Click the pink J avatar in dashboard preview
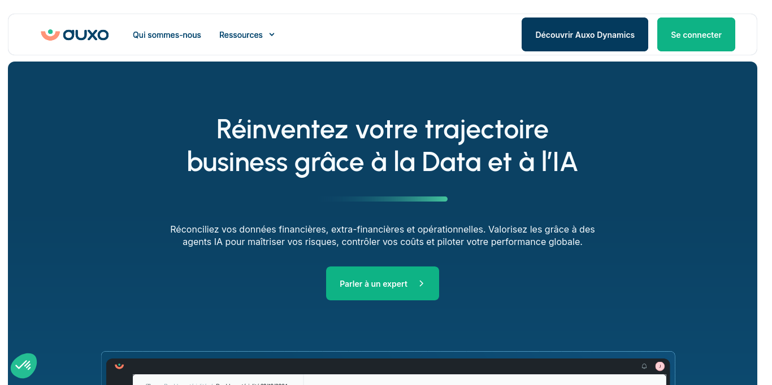This screenshot has height=385, width=772. pyautogui.click(x=660, y=366)
